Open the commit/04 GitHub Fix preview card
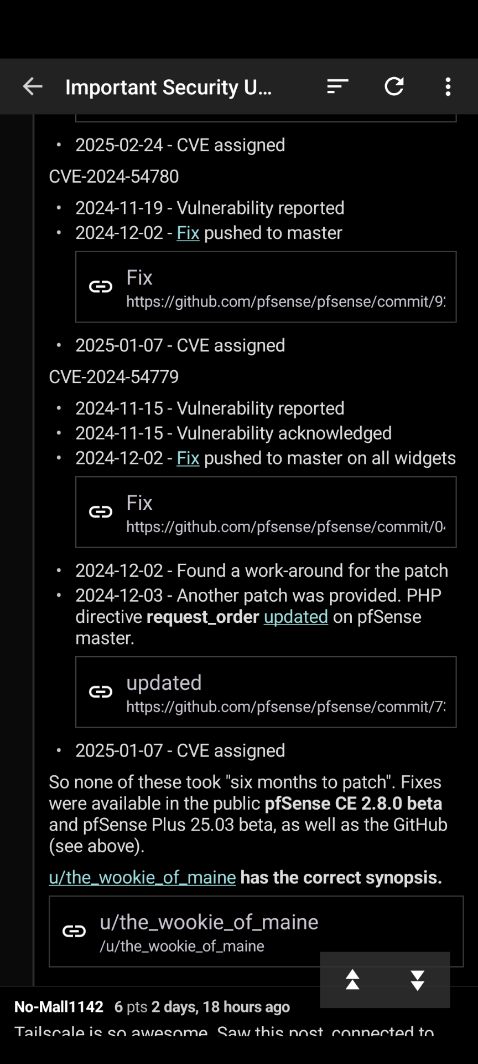 [x=266, y=512]
